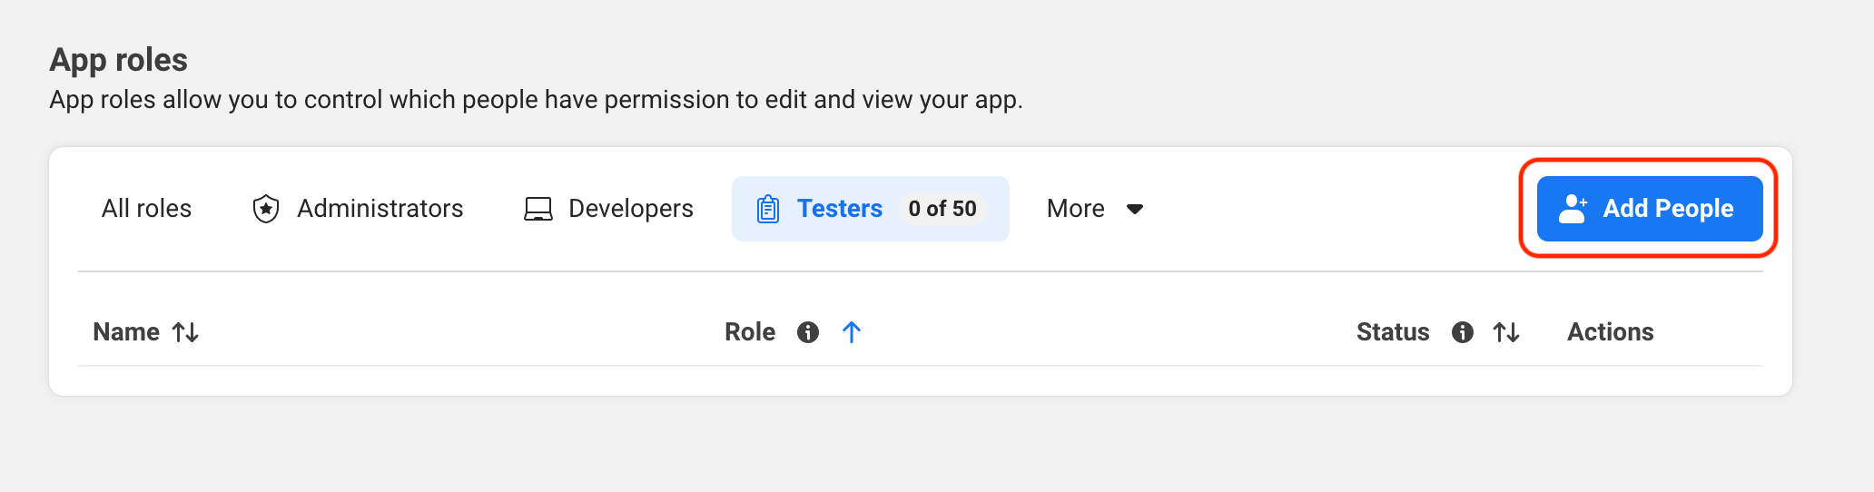The height and width of the screenshot is (492, 1874).
Task: Click the Administrators shield star icon
Action: (x=266, y=209)
